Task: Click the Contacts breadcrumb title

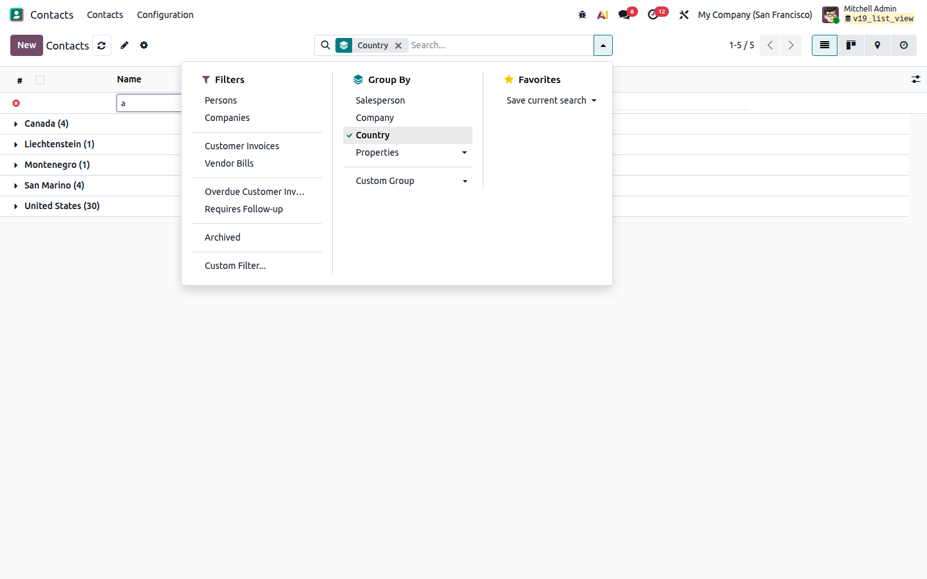Action: tap(68, 46)
